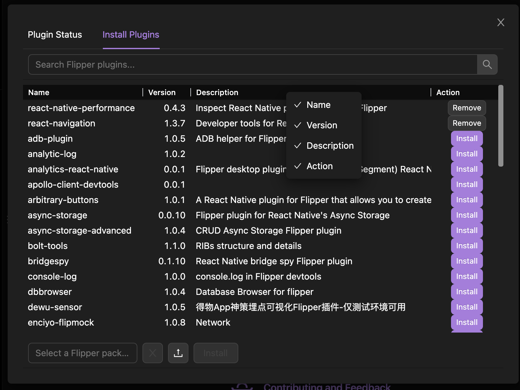Click version 0.1.10 in bridgespy row
Image resolution: width=520 pixels, height=390 pixels.
[172, 261]
